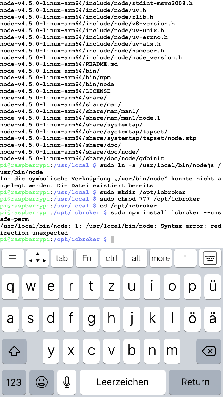Tap the "share/systemtap/tapset/node.stp" line
Image resolution: width=223 pixels, height=397 pixels.
pos(98,138)
